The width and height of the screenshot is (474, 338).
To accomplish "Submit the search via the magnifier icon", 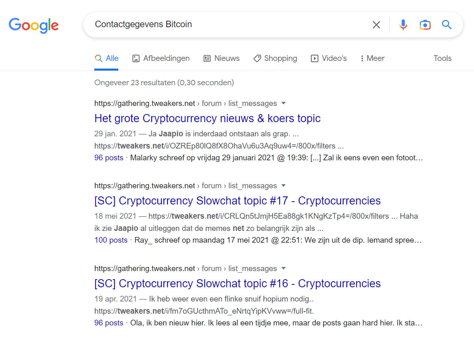I will click(x=446, y=25).
